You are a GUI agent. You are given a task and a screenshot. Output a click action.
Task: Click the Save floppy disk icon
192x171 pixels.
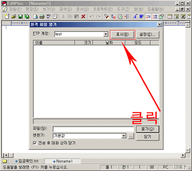coord(20,17)
